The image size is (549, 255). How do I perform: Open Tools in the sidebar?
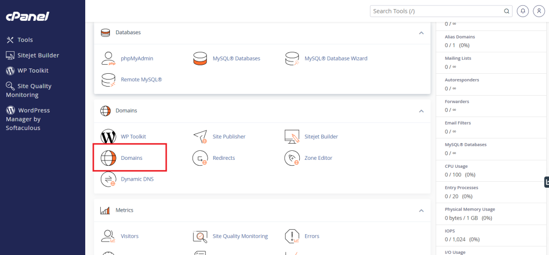click(x=25, y=40)
